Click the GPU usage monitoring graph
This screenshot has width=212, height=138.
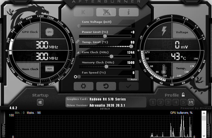click(x=104, y=126)
